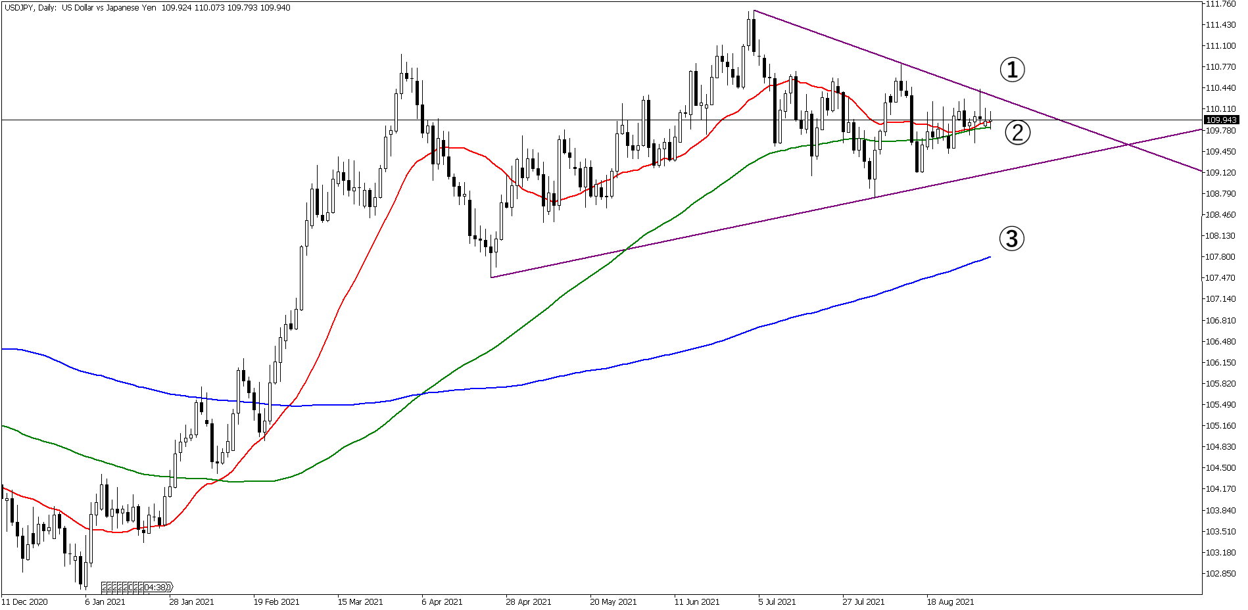The width and height of the screenshot is (1248, 610).
Task: Click the current price label 109.943
Action: (1221, 120)
